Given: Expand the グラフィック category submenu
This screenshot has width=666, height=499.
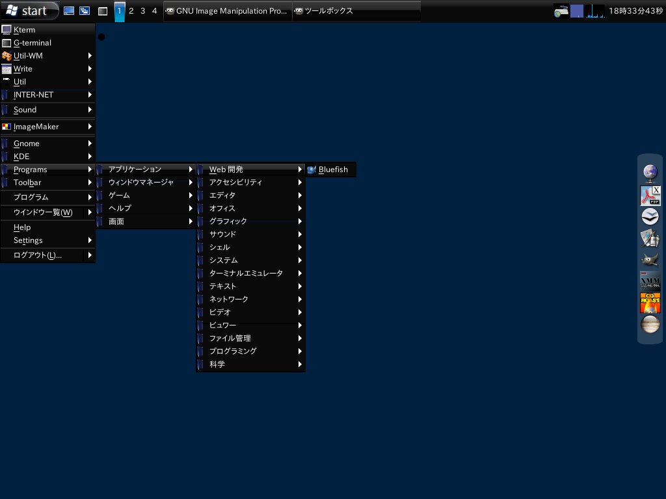Looking at the screenshot, I should point(226,221).
